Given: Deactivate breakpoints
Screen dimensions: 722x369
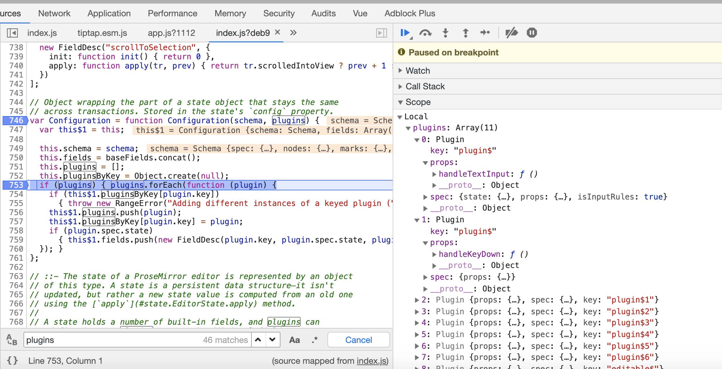Looking at the screenshot, I should pos(511,33).
